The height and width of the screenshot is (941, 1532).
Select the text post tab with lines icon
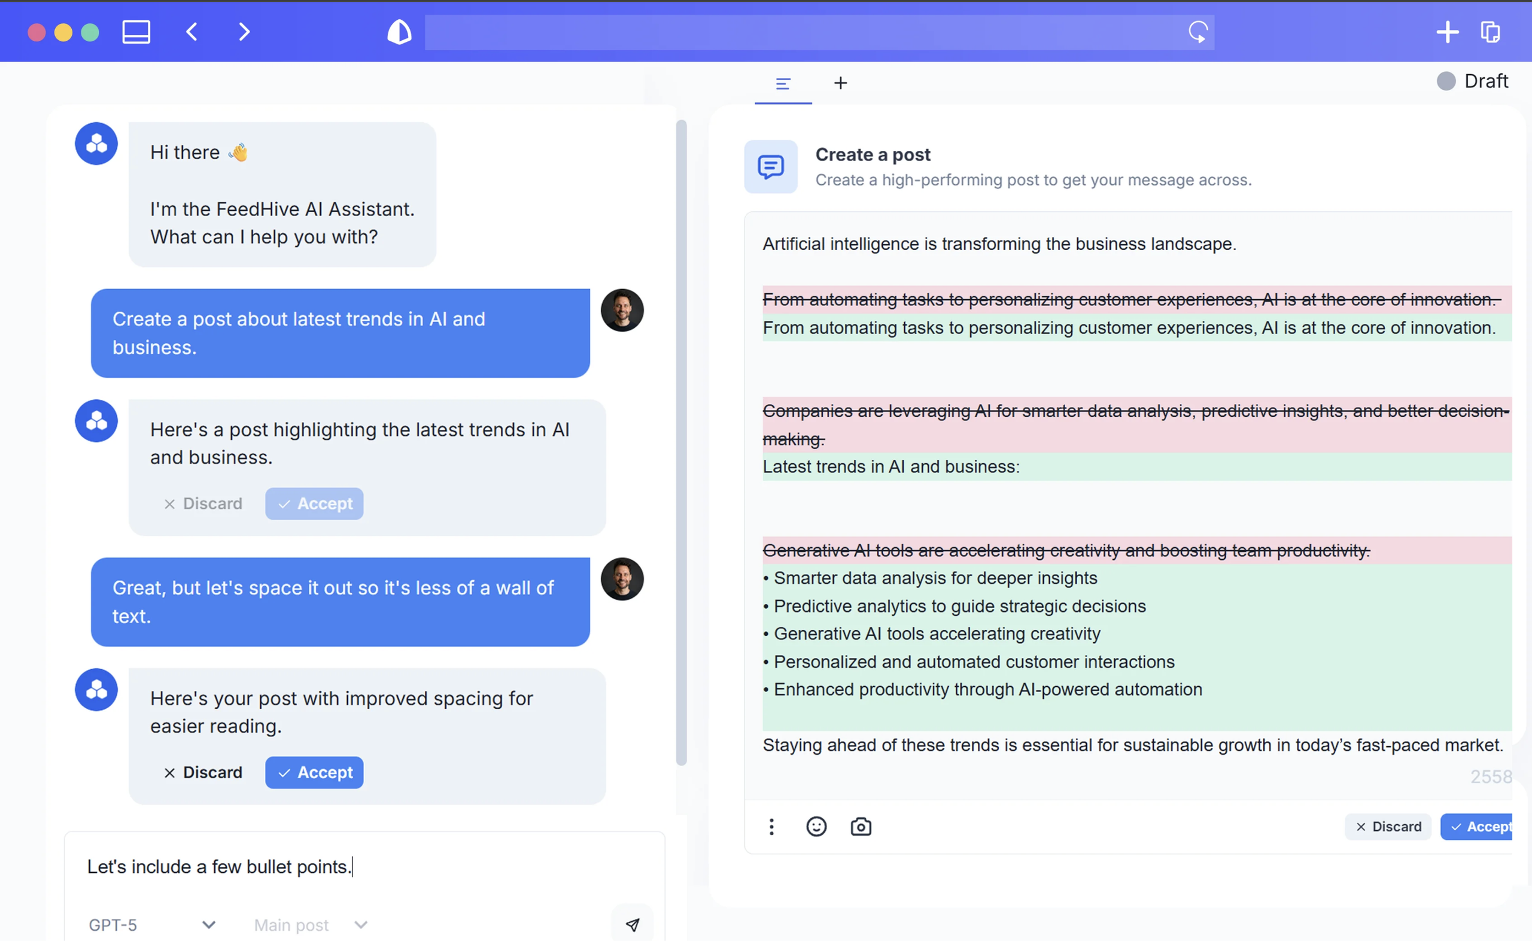[783, 83]
